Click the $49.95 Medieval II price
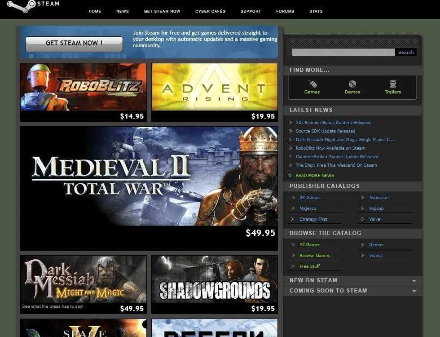Viewport: 440px width, 337px height. (x=260, y=233)
